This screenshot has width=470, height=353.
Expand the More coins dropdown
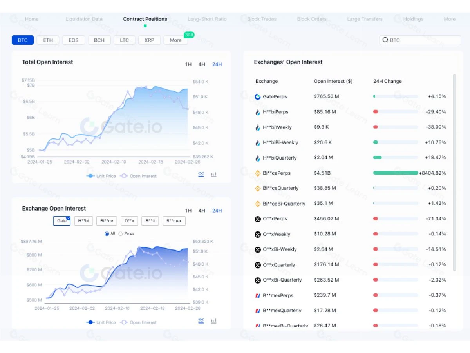click(x=175, y=40)
